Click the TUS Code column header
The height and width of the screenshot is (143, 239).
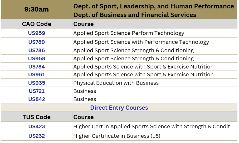[37, 117]
